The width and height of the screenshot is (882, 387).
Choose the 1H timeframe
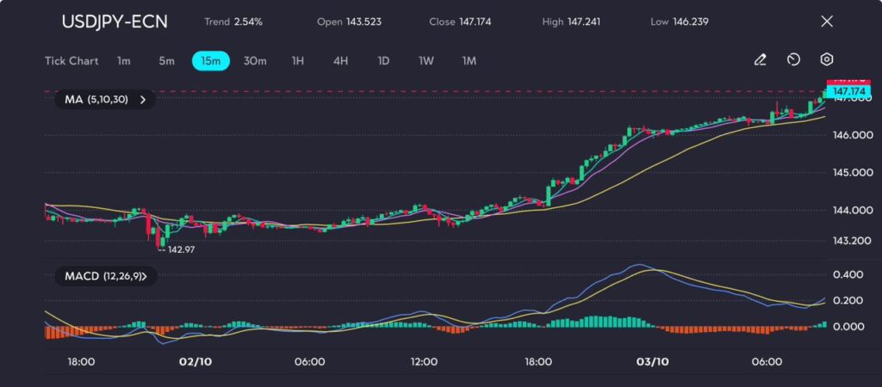pos(298,61)
